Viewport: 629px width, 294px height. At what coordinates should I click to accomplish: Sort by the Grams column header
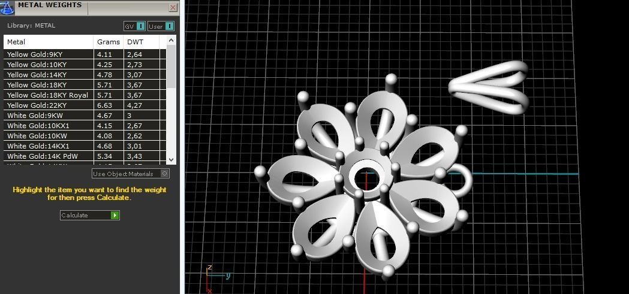coord(109,42)
